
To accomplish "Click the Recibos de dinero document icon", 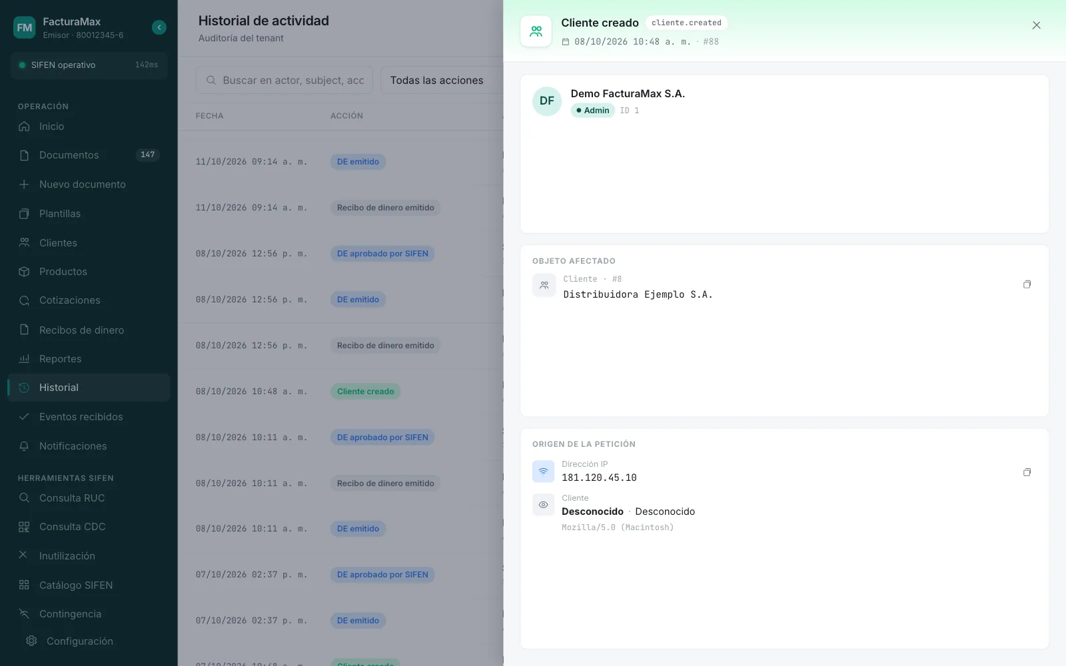I will (x=24, y=330).
